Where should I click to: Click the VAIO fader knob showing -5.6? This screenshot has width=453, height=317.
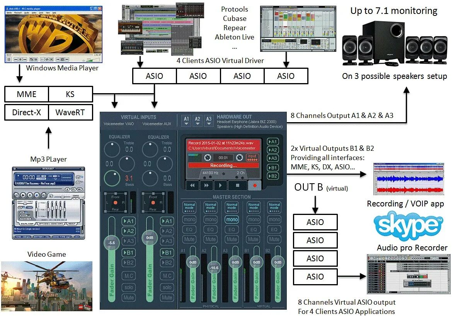click(x=112, y=243)
